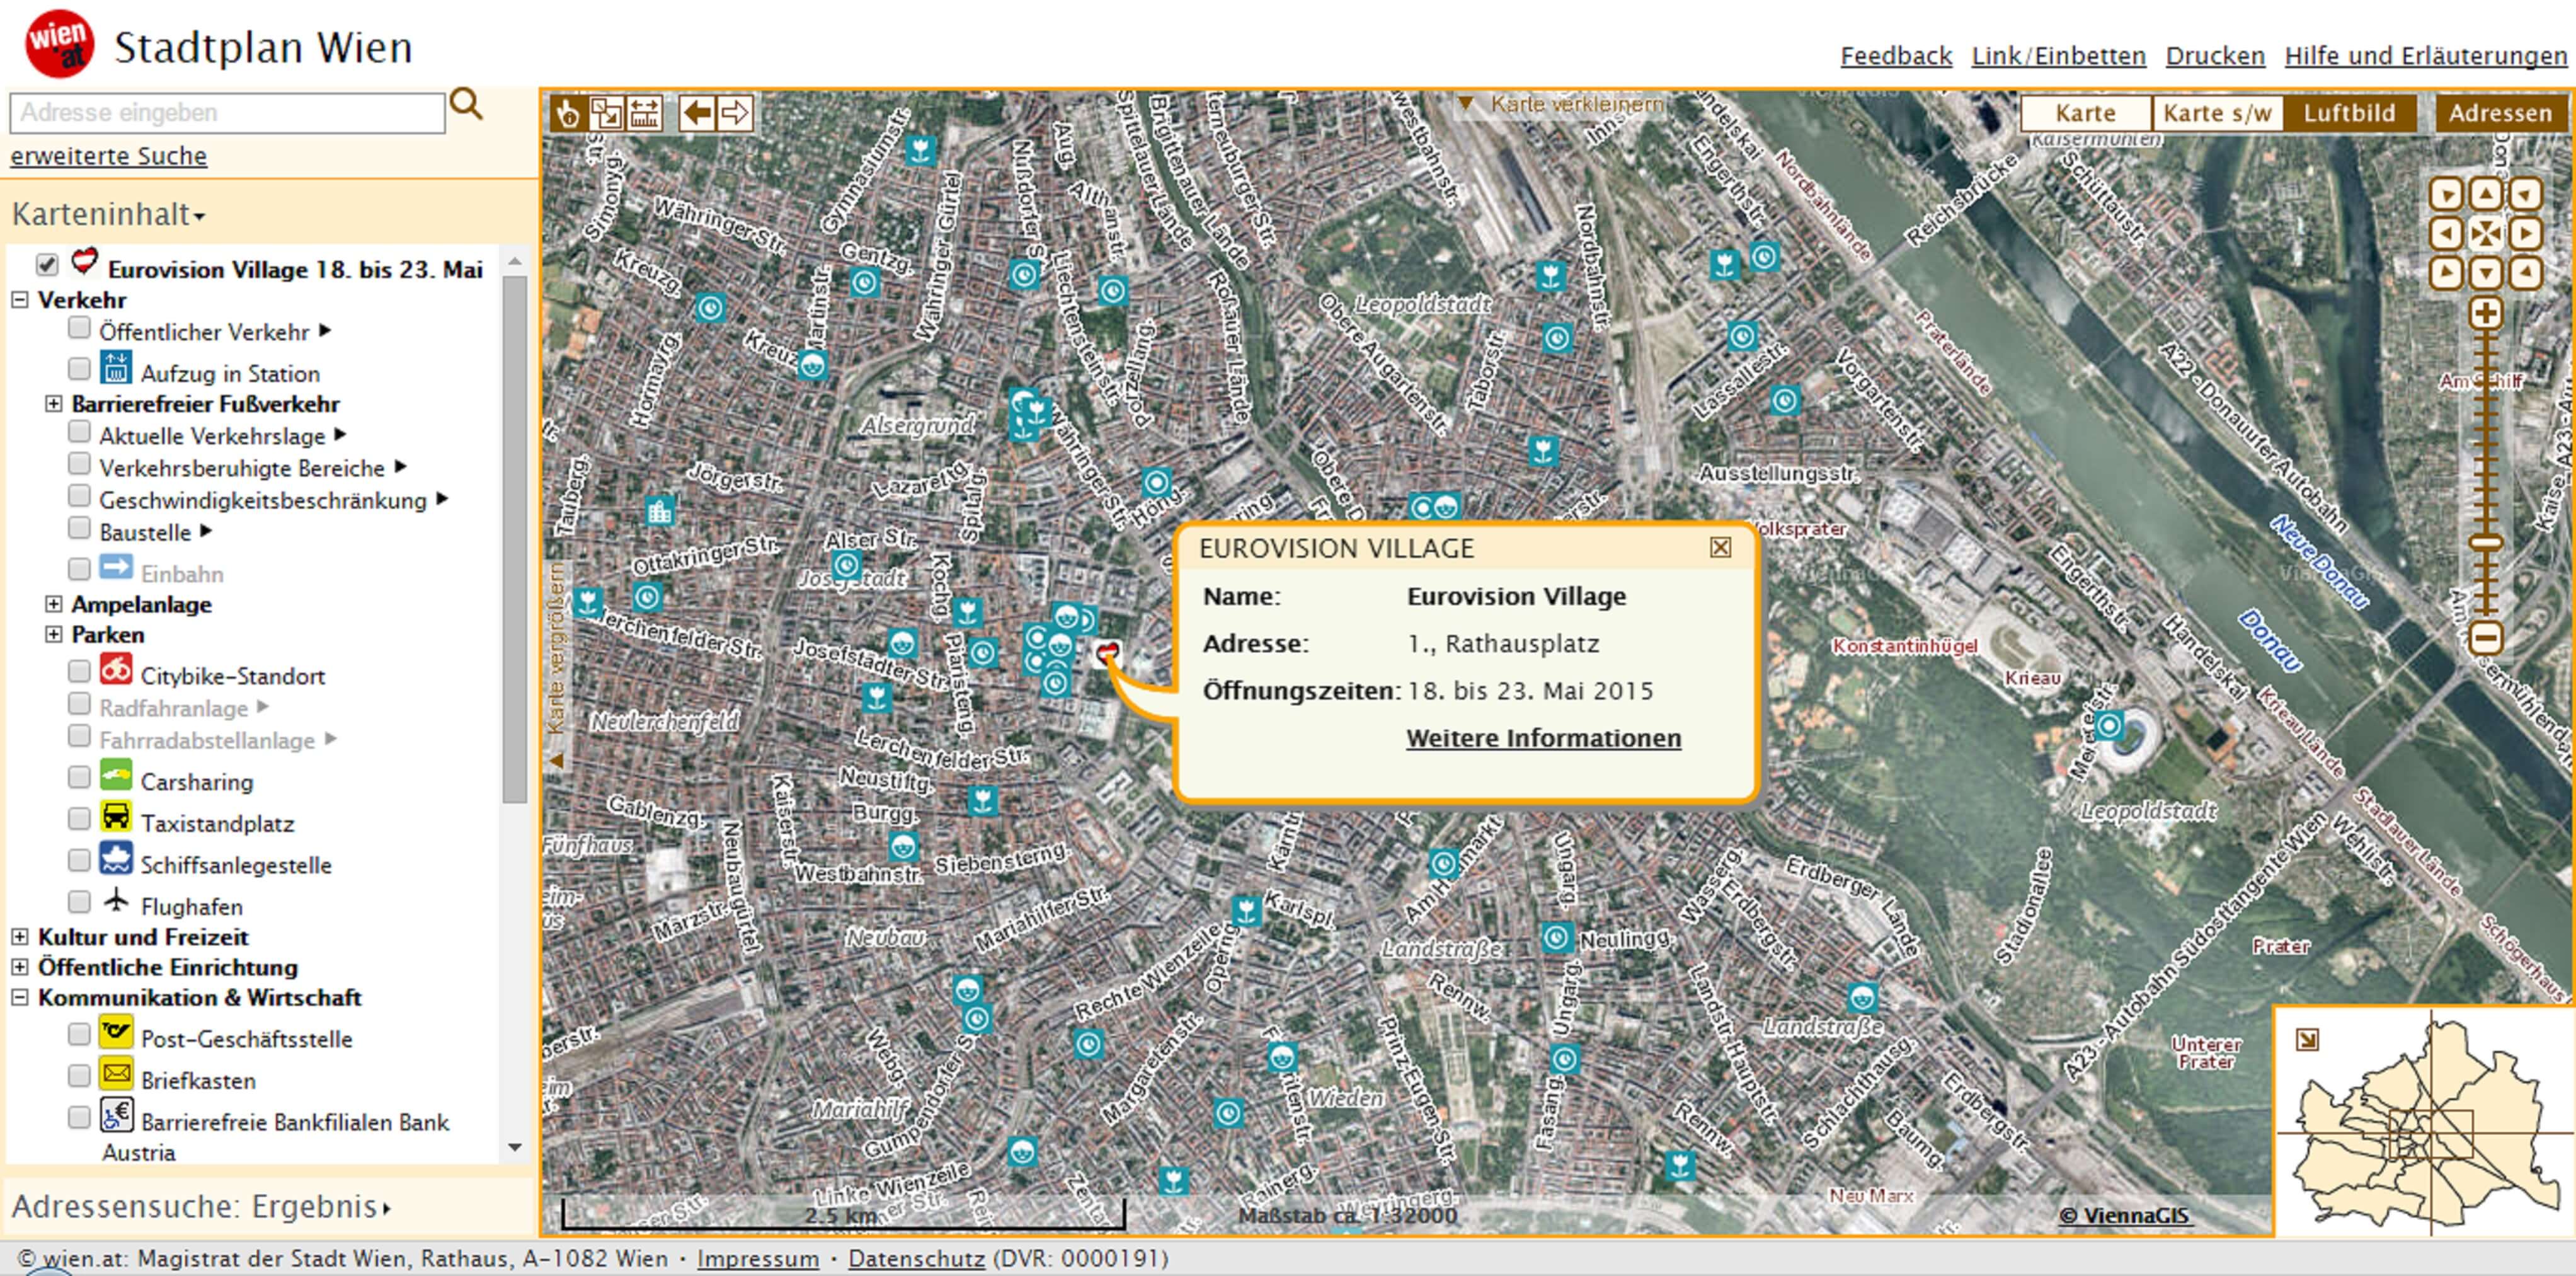The height and width of the screenshot is (1276, 2576).
Task: Toggle the Adressen overlay button
Action: (2500, 113)
